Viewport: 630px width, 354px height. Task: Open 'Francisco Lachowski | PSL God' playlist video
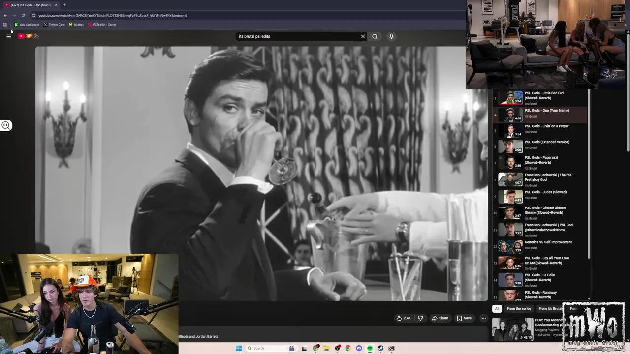540,230
